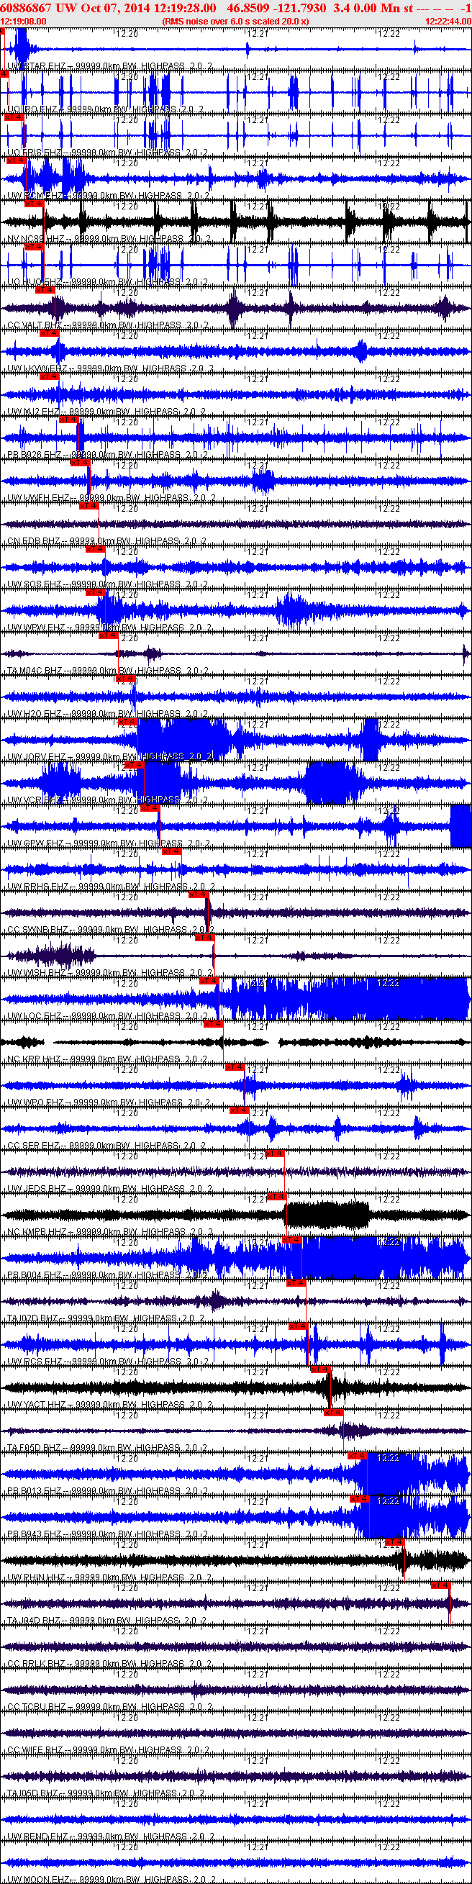Select the CC WIFE BHZ station label

[x=109, y=1749]
